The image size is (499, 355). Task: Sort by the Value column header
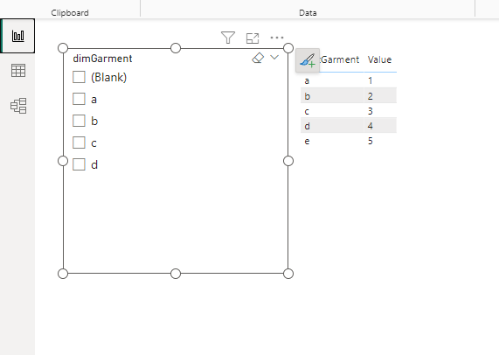pos(379,59)
